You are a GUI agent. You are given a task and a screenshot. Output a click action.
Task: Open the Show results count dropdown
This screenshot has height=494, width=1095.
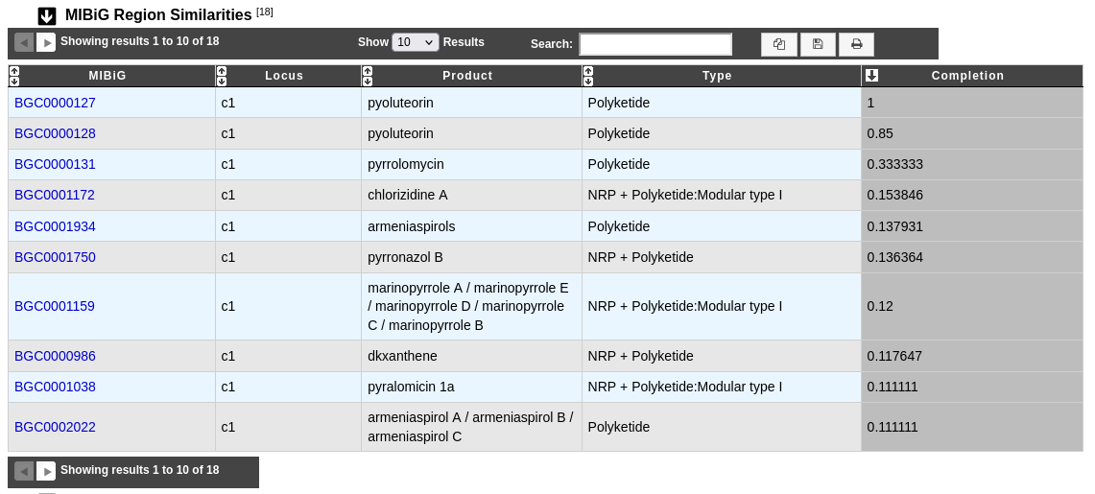coord(416,42)
